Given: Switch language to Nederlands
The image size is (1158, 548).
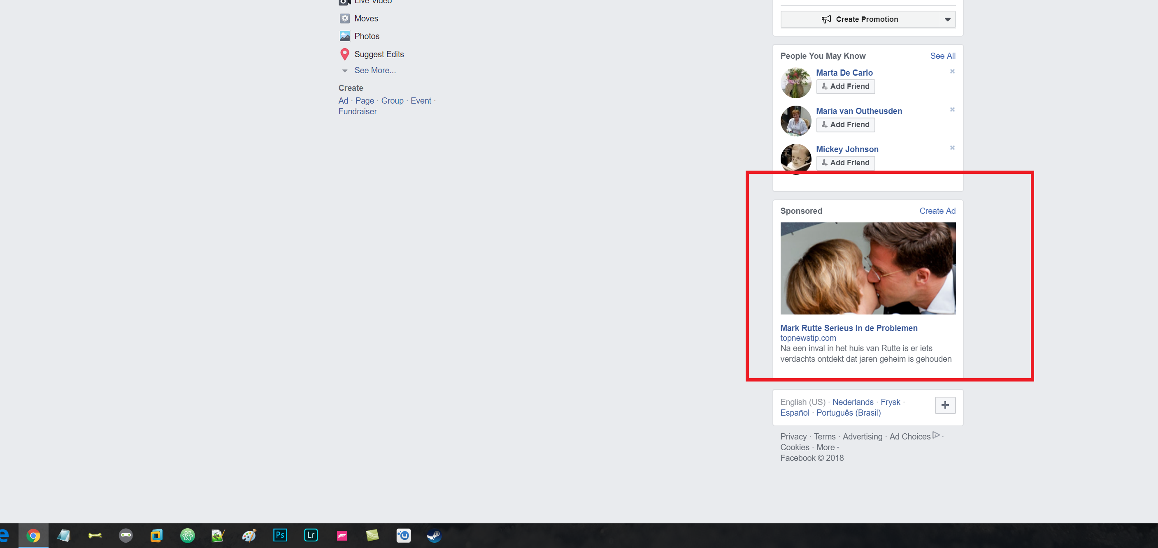Looking at the screenshot, I should coord(853,402).
